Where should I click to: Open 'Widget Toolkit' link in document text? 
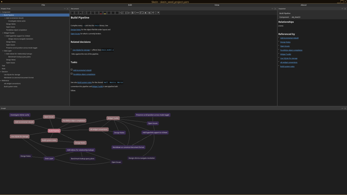pyautogui.click(x=97, y=87)
